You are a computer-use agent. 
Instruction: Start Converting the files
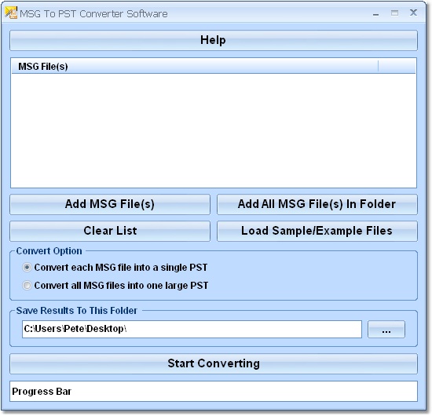click(x=214, y=363)
